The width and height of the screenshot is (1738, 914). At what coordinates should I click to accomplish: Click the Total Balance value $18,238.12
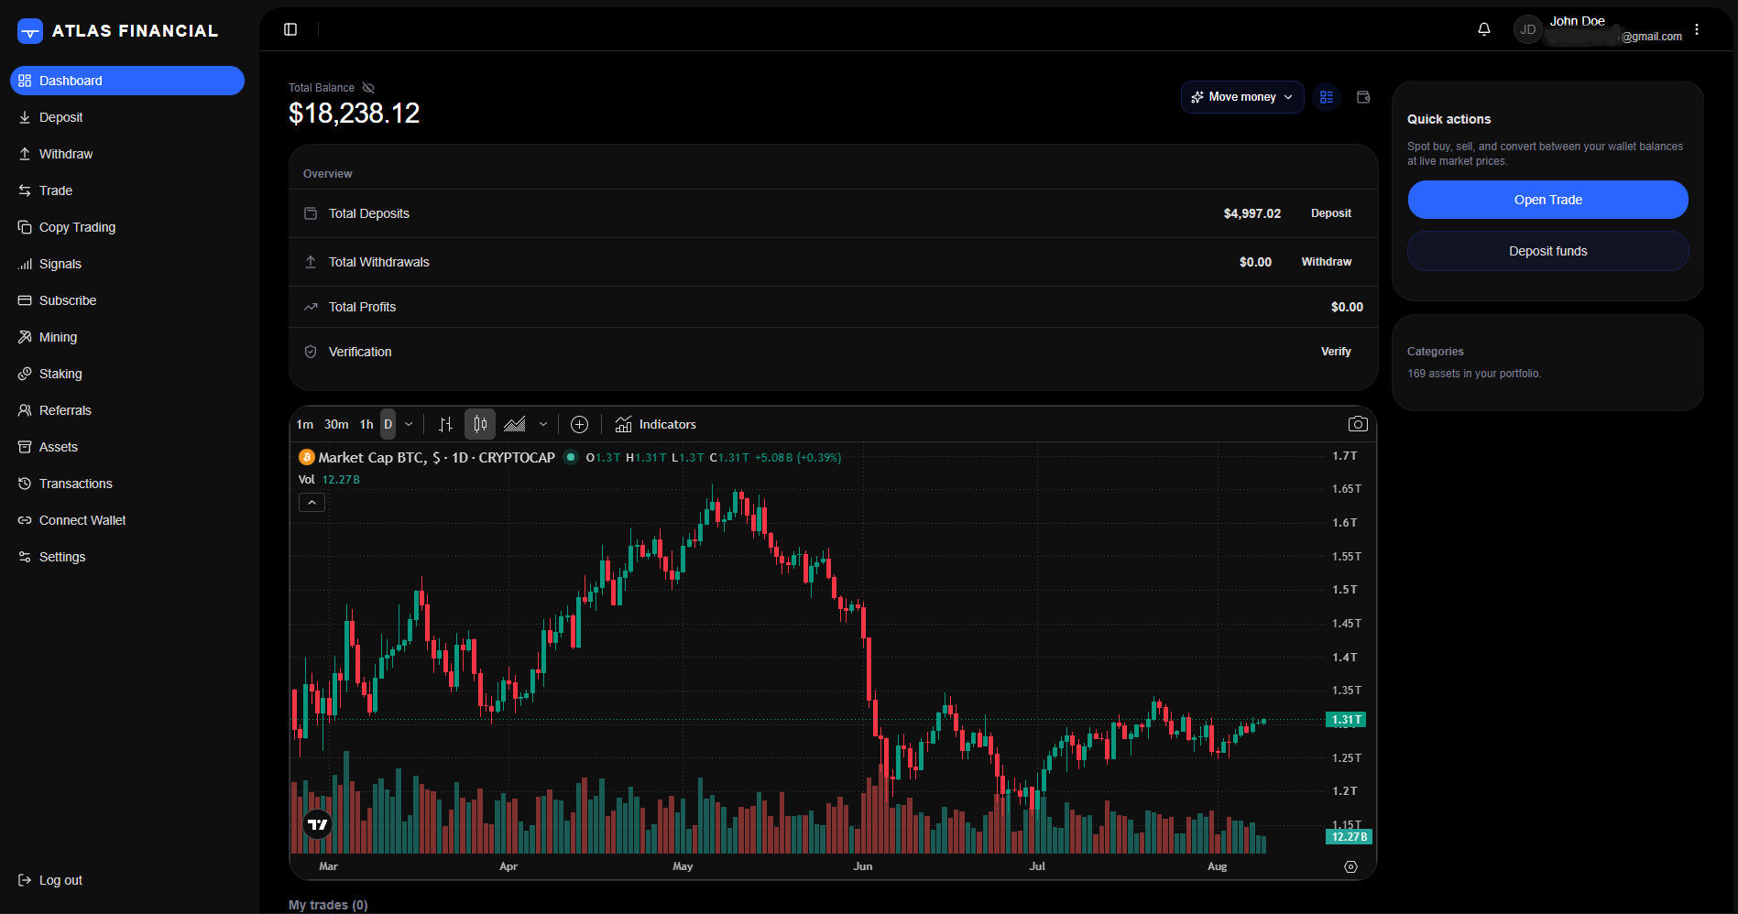pyautogui.click(x=354, y=114)
